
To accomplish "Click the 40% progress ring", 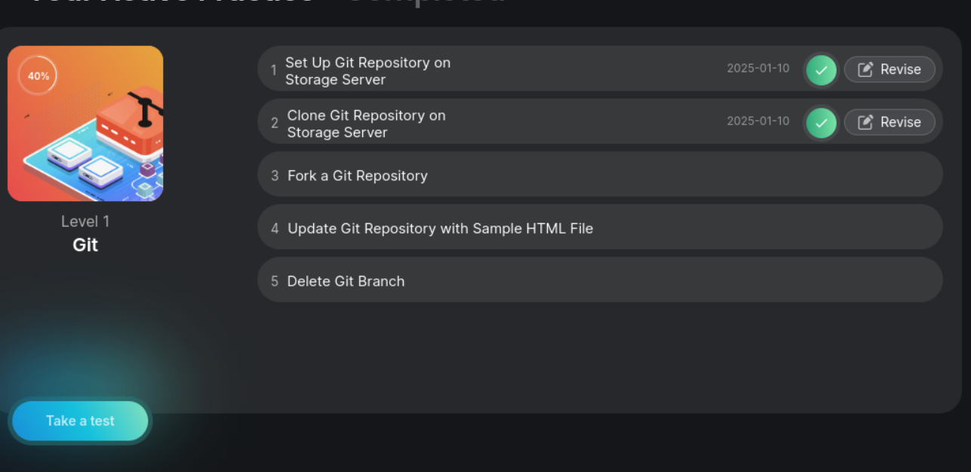I will tap(38, 75).
